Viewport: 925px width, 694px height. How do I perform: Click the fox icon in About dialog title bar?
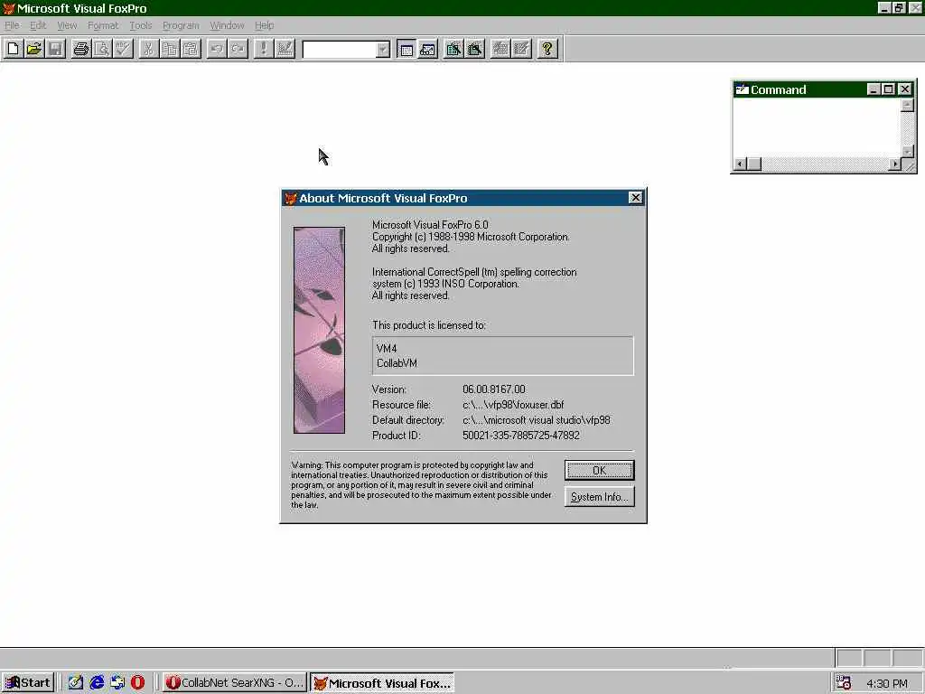(290, 198)
